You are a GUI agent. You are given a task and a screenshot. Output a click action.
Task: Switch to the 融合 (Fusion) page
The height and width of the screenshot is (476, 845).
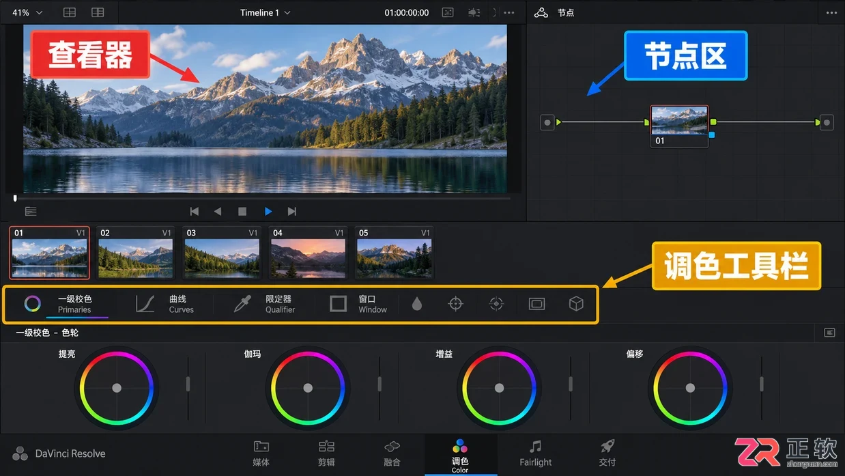click(392, 453)
